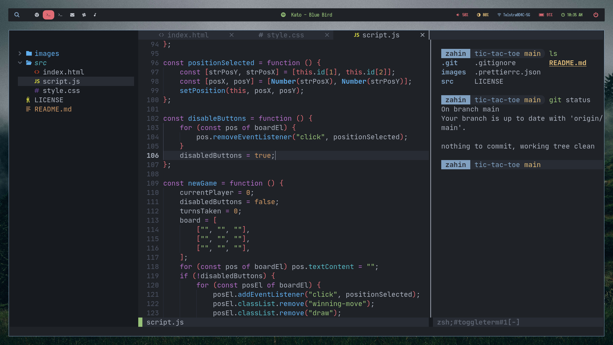This screenshot has width=613, height=345.
Task: Open the mail workspace icon
Action: 72,15
